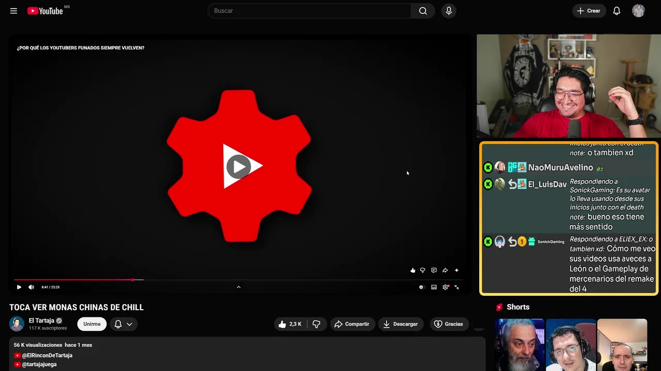This screenshot has width=661, height=371.
Task: Toggle channel notification bell
Action: tap(118, 324)
